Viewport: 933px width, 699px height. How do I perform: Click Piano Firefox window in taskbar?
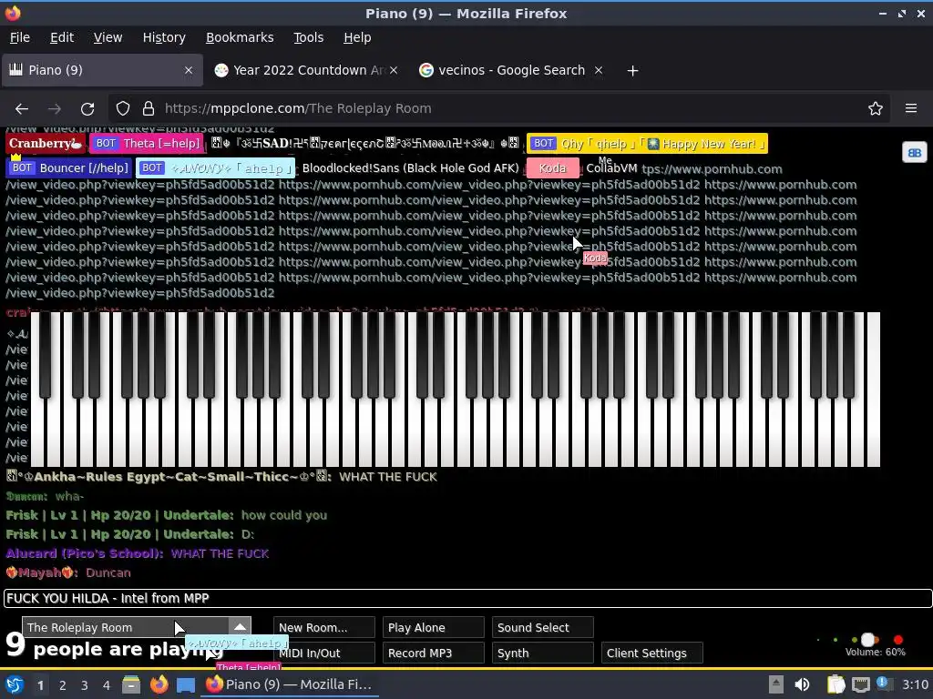click(289, 684)
